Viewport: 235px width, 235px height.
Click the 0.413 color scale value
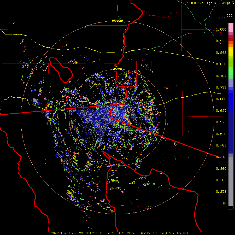click(x=221, y=157)
